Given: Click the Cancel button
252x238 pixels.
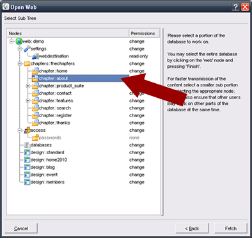Looking at the screenshot, I should pyautogui.click(x=21, y=228).
